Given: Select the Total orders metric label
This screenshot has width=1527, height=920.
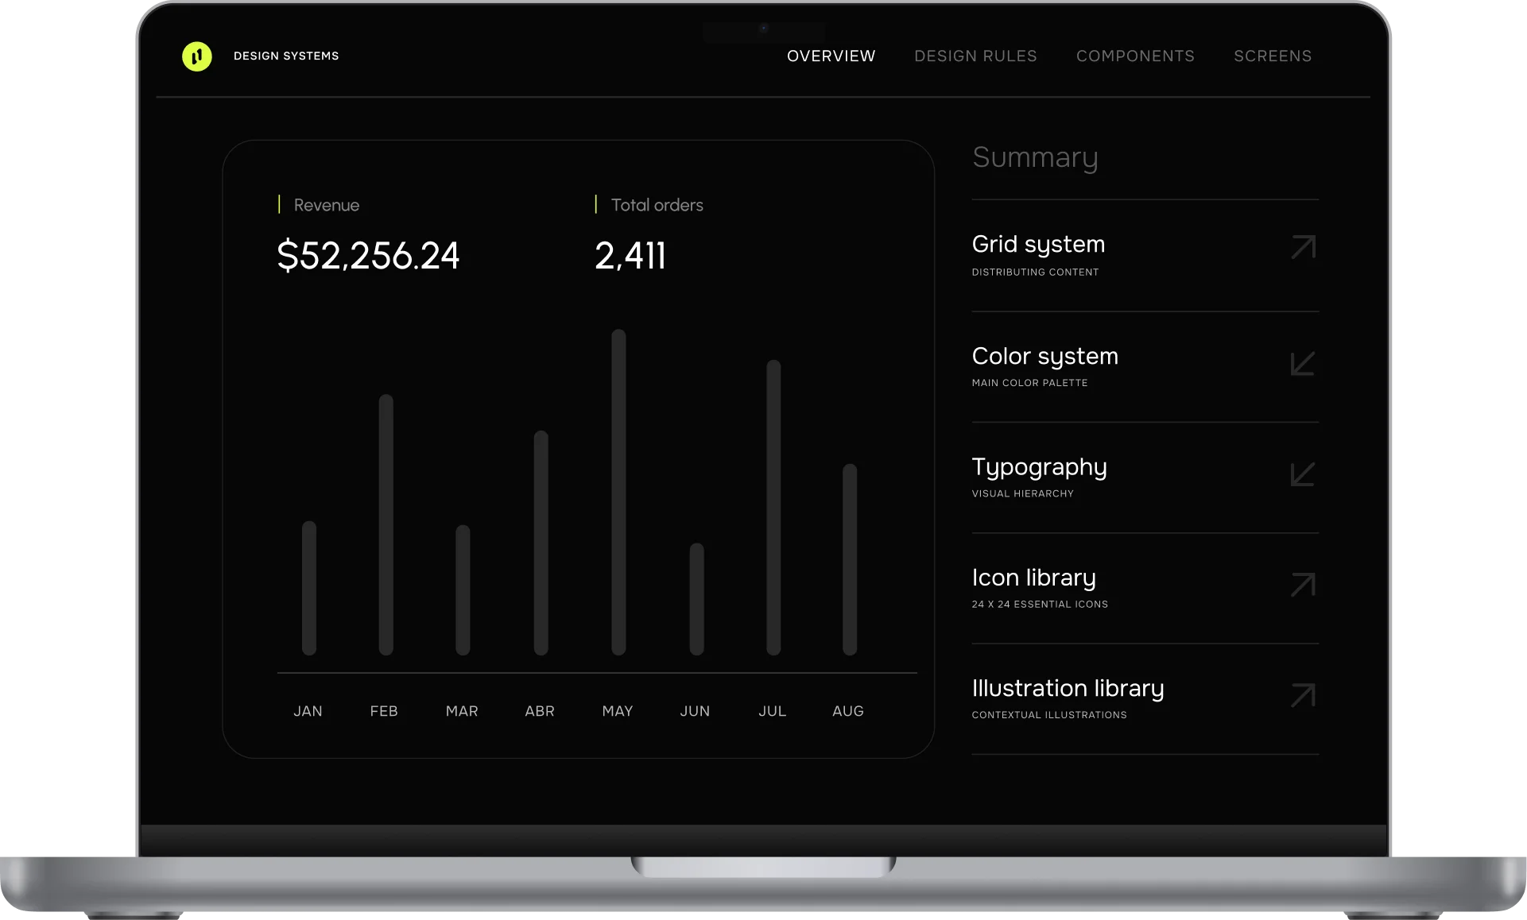Looking at the screenshot, I should pos(657,205).
